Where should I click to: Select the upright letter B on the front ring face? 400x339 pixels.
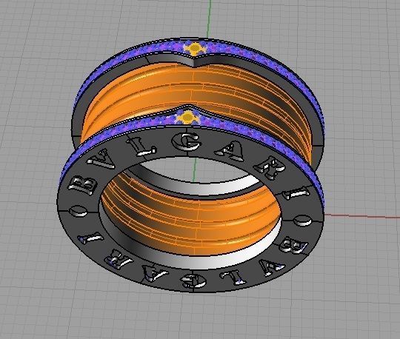(x=83, y=185)
